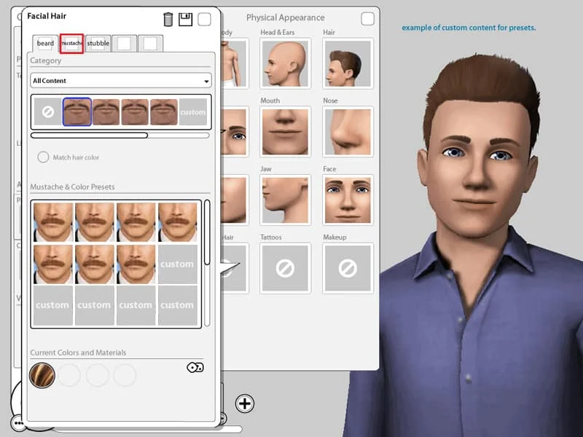This screenshot has height=437, width=583.
Task: Pick the custom slot in second preset row
Action: [x=178, y=264]
